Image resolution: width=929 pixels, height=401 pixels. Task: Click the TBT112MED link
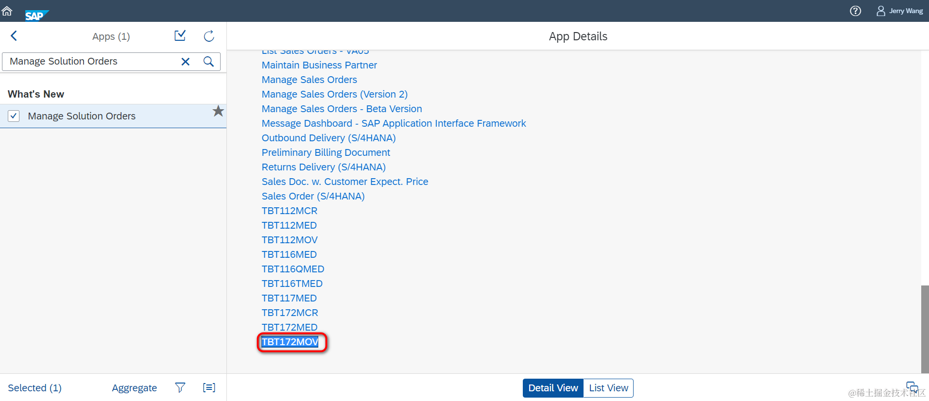pyautogui.click(x=289, y=225)
